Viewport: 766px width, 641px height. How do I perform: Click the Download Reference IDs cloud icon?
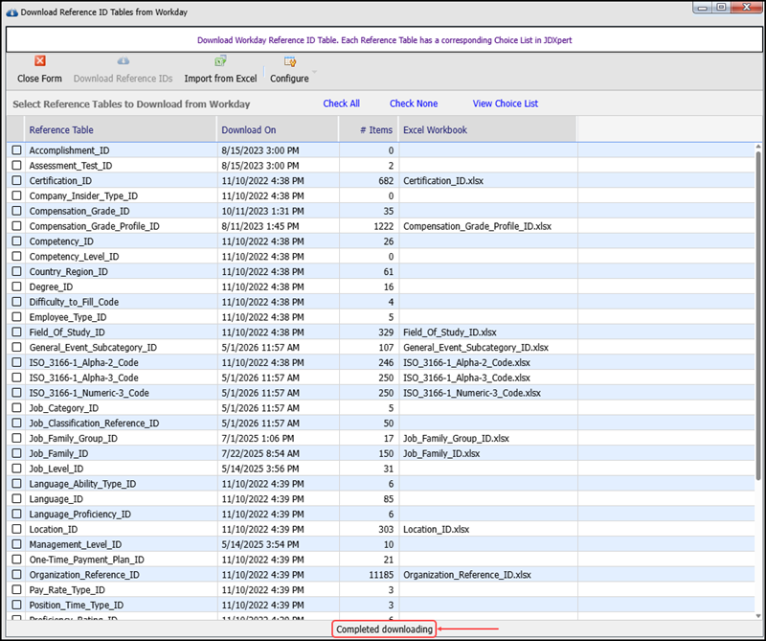(x=124, y=60)
